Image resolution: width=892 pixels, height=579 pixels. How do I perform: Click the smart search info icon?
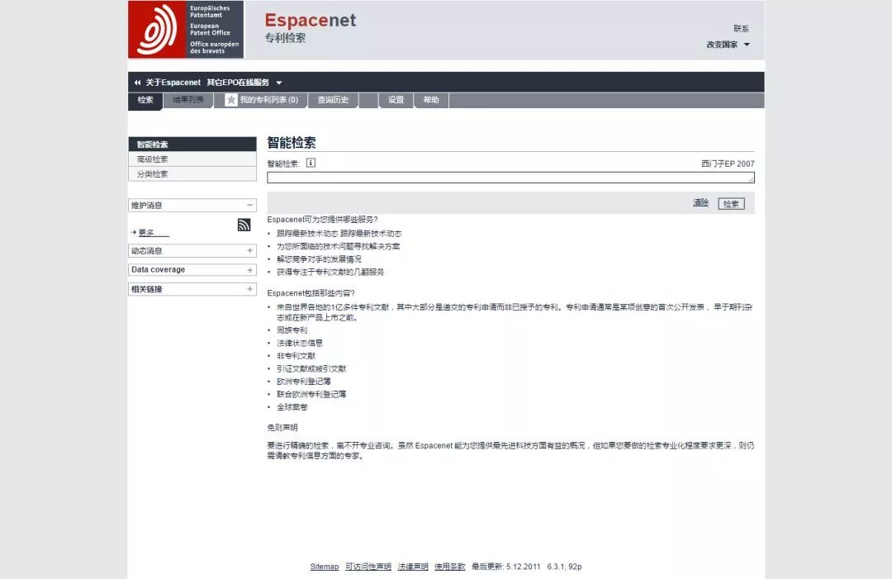click(311, 164)
